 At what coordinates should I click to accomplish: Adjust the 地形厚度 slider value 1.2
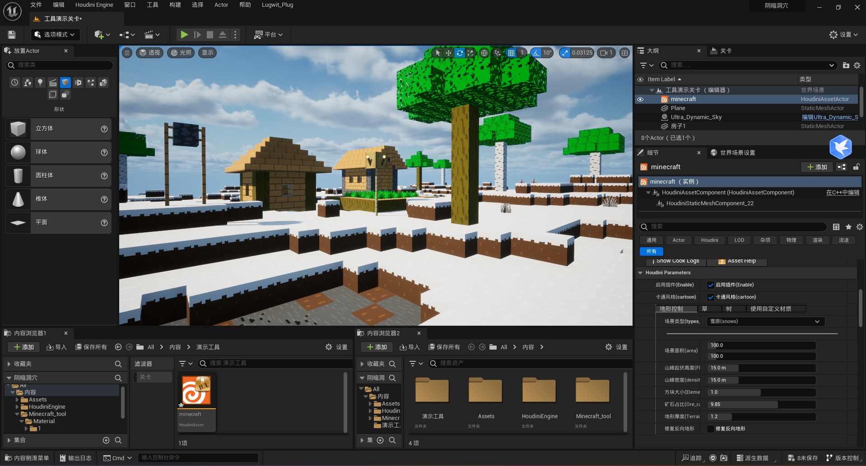761,417
